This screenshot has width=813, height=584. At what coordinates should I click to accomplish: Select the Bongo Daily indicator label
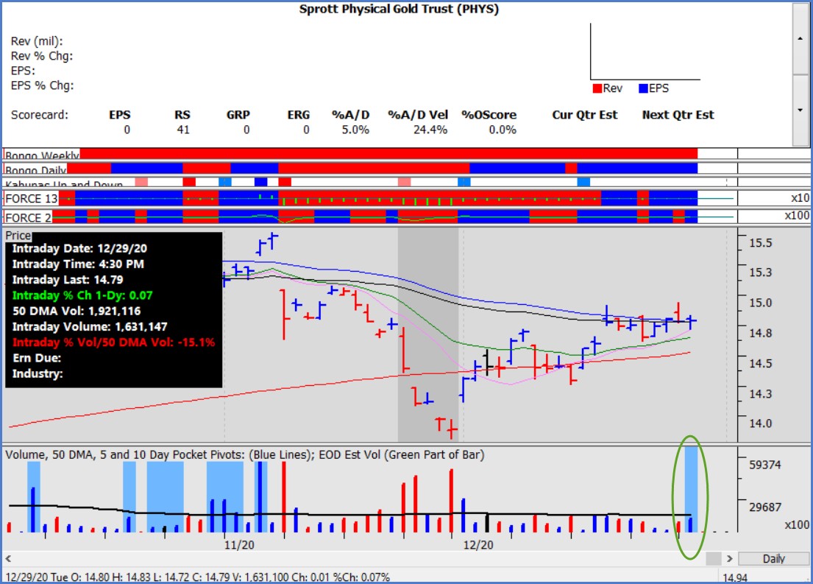point(36,169)
